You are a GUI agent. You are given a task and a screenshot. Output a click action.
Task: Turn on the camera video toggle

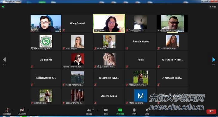(22, 110)
